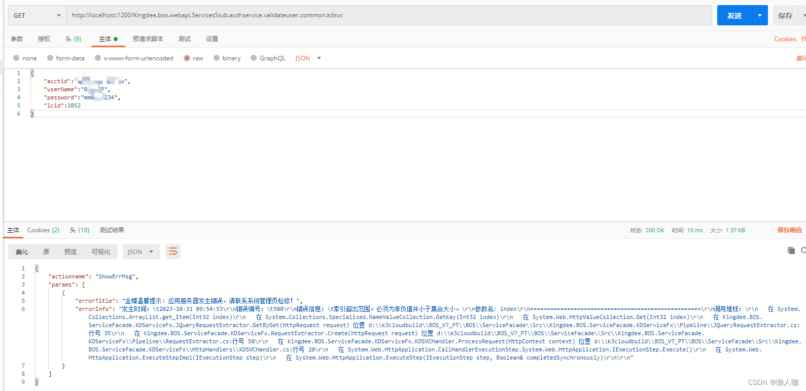
Task: Select the 预览 preview view
Action: tap(71, 252)
